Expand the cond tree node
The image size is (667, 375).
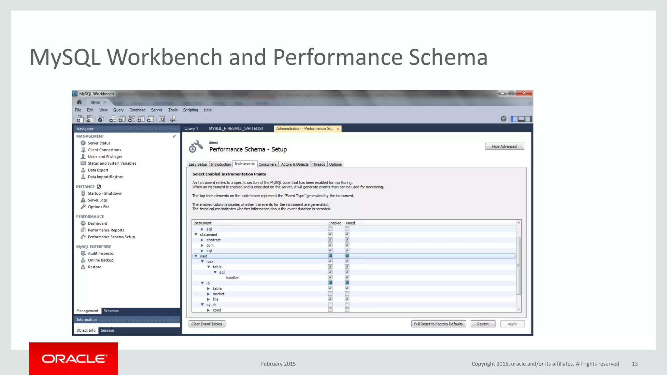208,310
